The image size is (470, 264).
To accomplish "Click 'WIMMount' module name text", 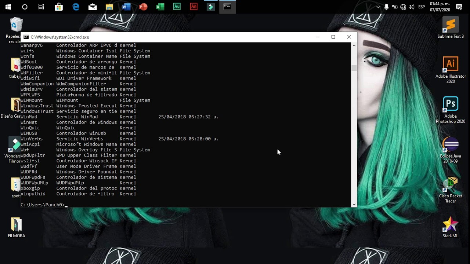I will click(32, 100).
